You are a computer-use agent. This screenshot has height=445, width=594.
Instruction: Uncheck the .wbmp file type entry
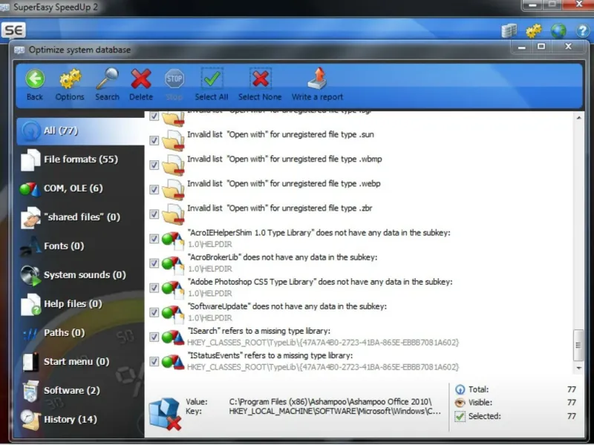coord(154,165)
